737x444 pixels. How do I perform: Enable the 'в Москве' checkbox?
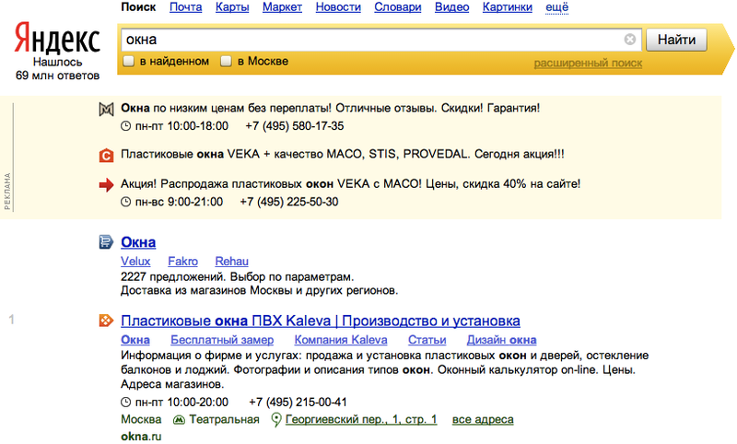(226, 62)
